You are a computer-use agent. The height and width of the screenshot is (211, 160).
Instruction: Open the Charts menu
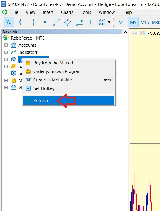[x=67, y=12]
